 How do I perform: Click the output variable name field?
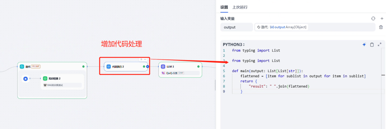pos(237,27)
